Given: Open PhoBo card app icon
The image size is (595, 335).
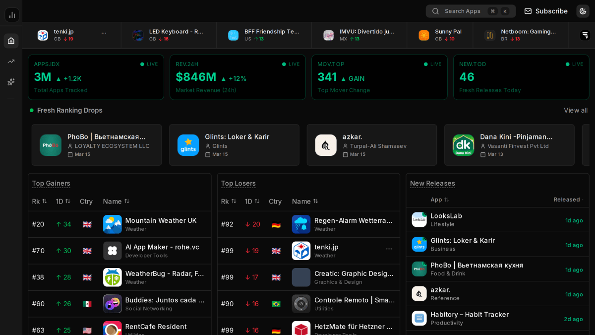Looking at the screenshot, I should 51,145.
